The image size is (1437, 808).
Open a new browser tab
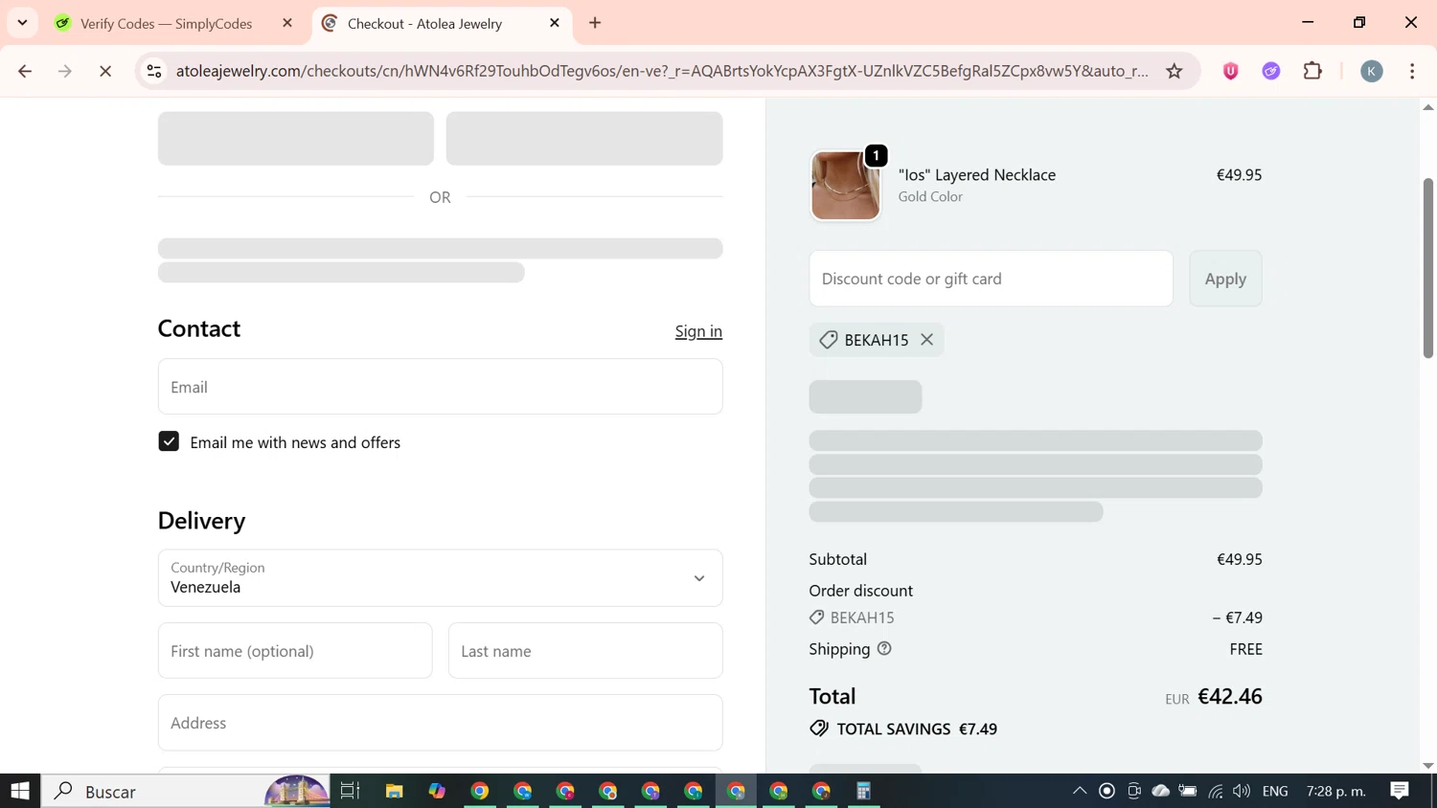tap(595, 23)
